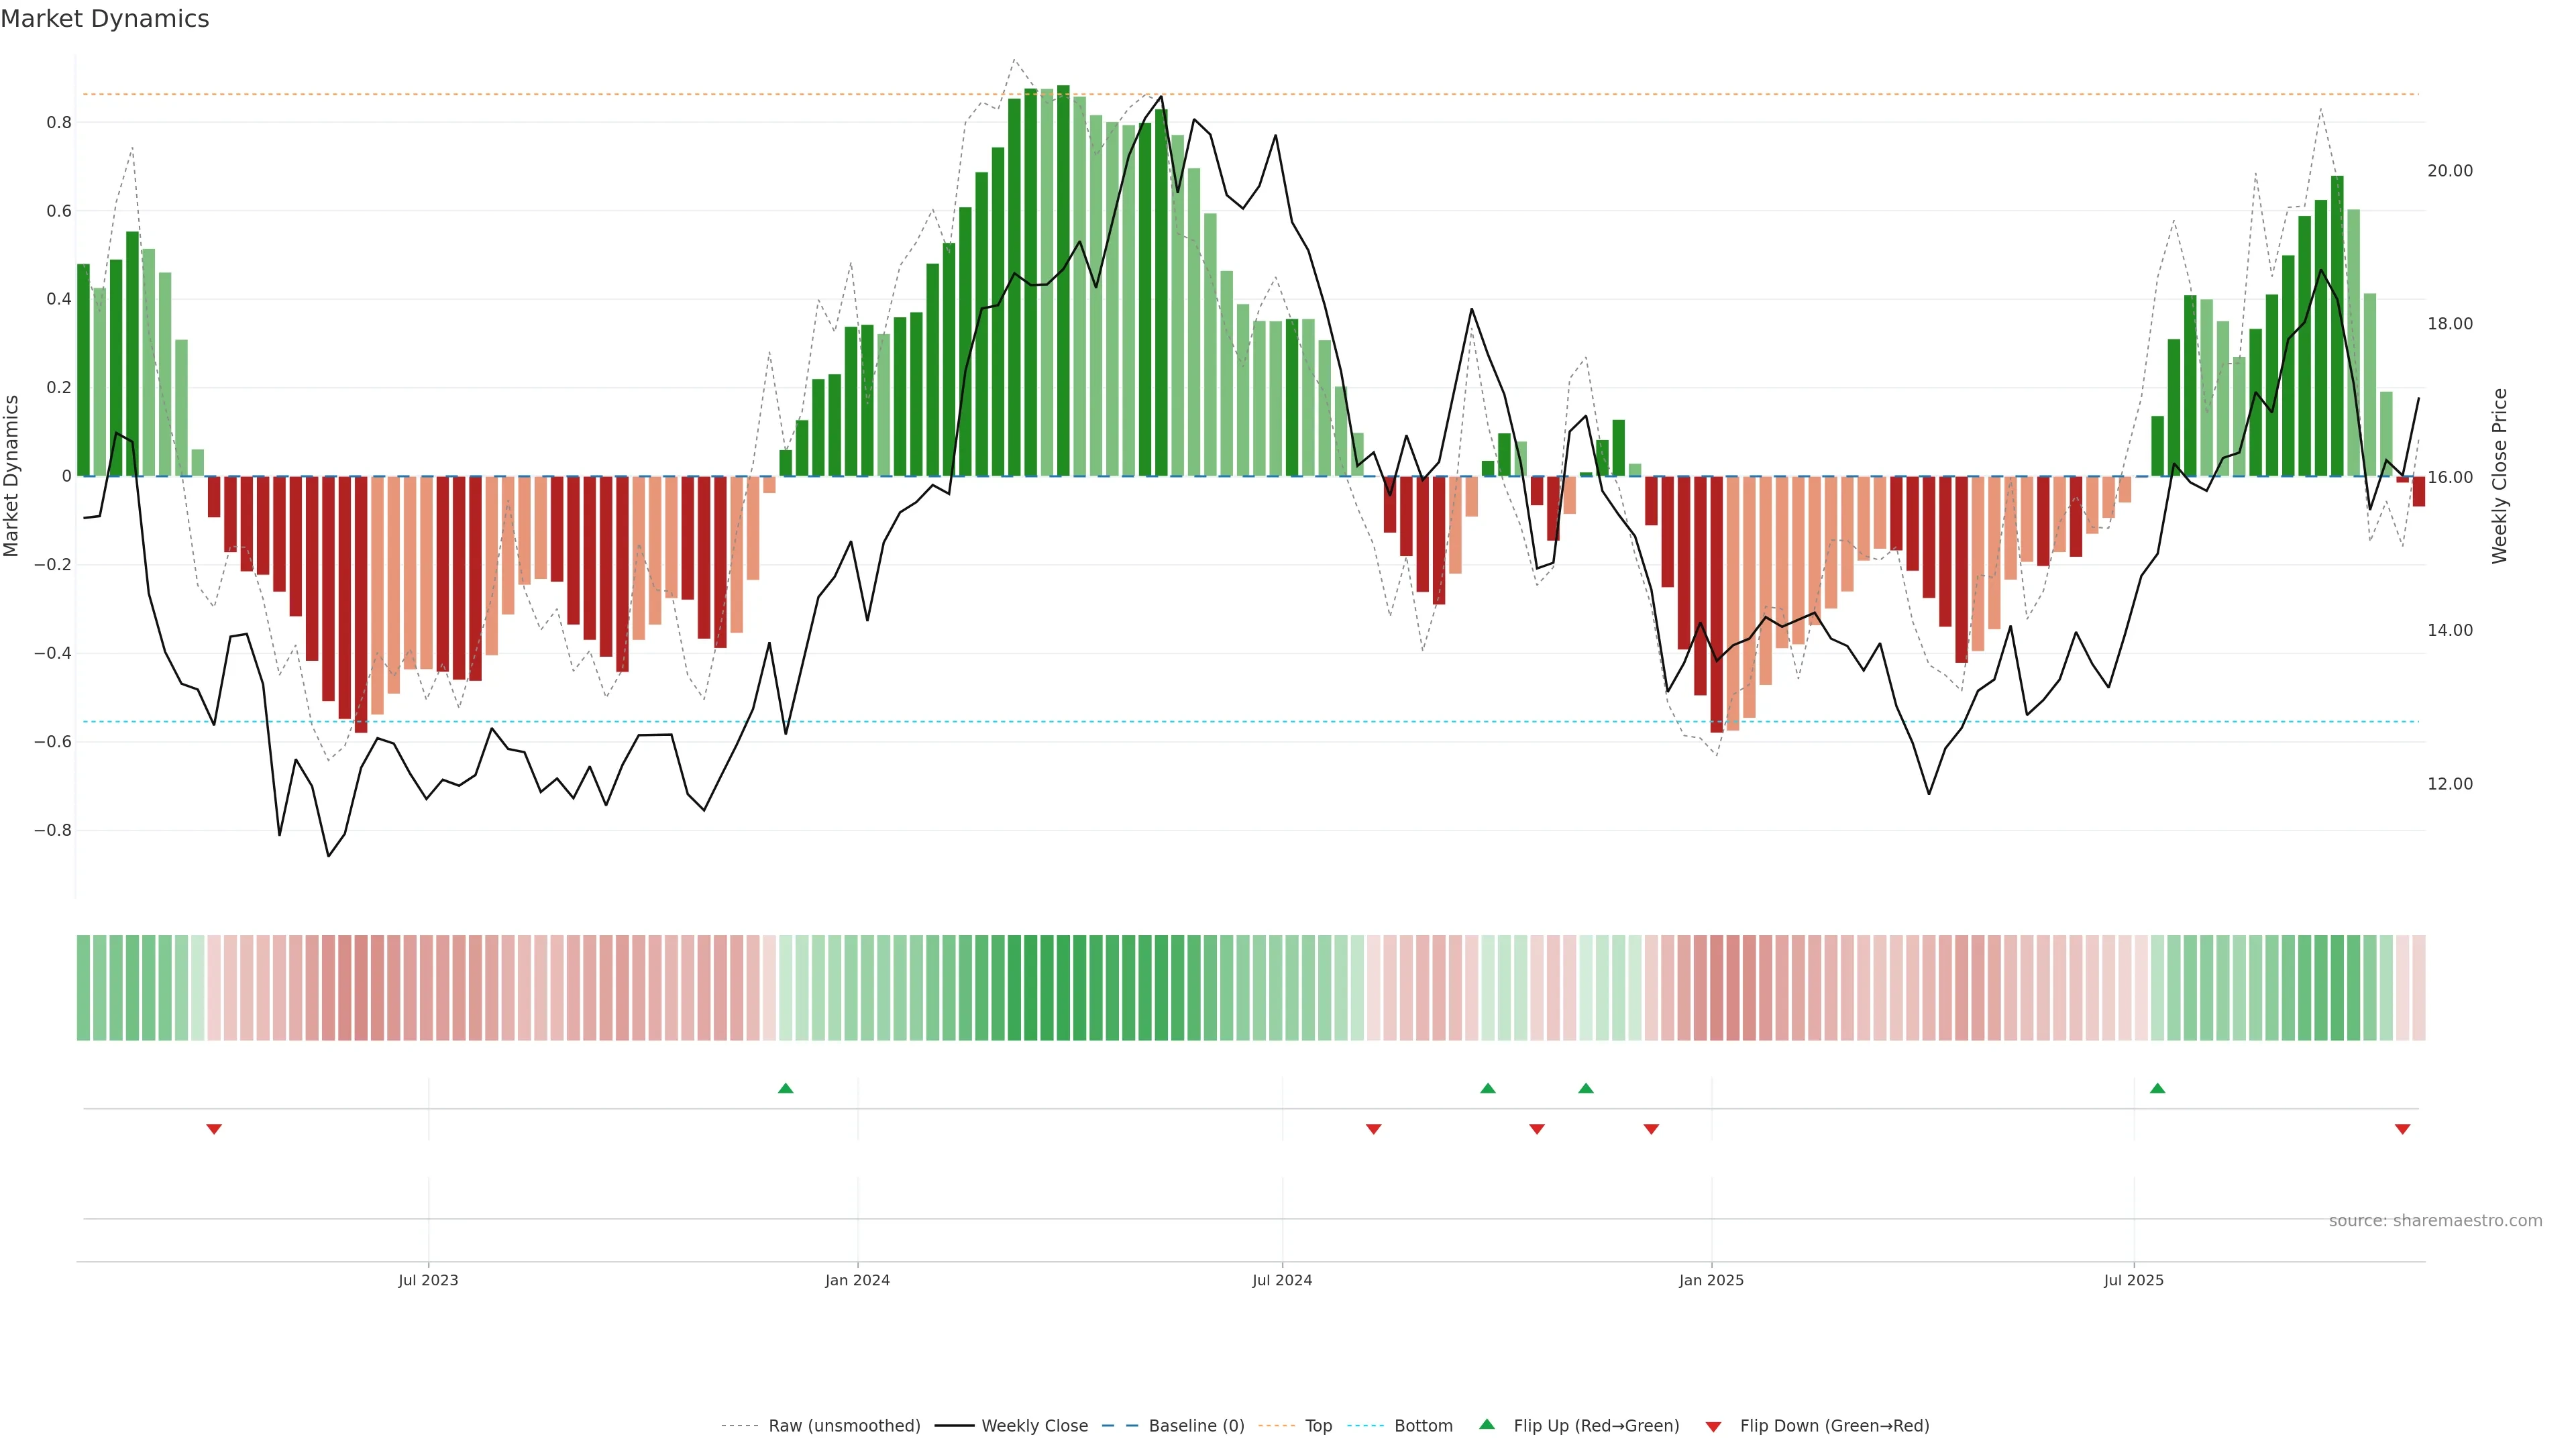
Task: Click the Market Dynamics chart title
Action: pos(105,19)
